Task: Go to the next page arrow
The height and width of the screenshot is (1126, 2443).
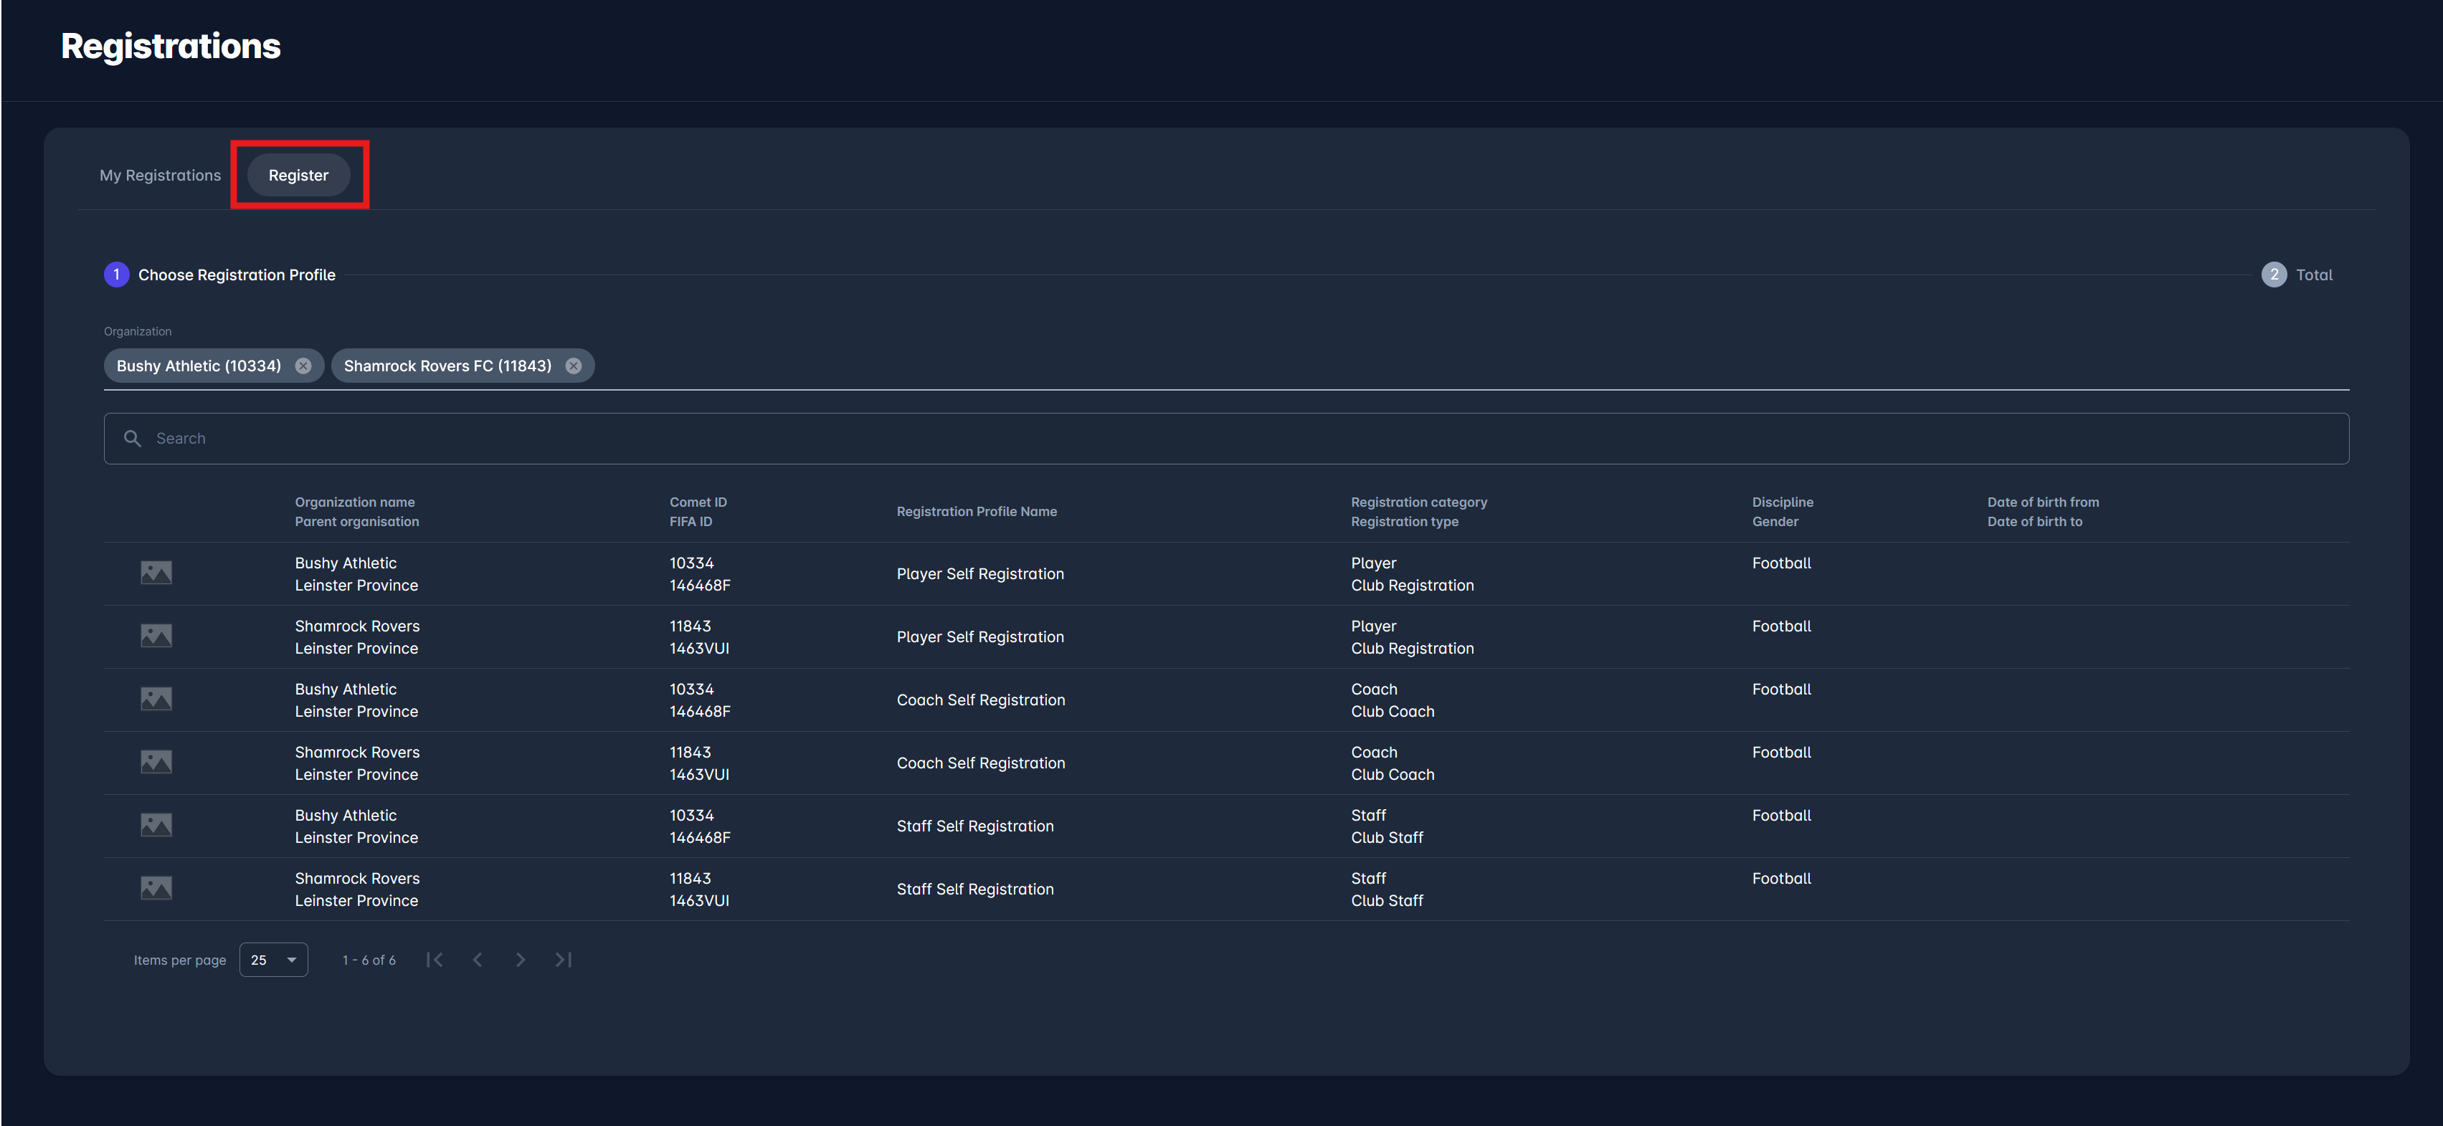Action: click(x=521, y=959)
